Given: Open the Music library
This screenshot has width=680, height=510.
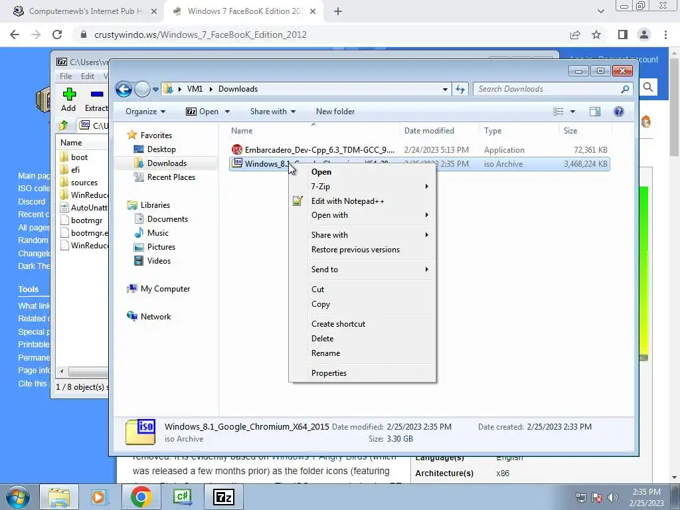Looking at the screenshot, I should pyautogui.click(x=158, y=233).
